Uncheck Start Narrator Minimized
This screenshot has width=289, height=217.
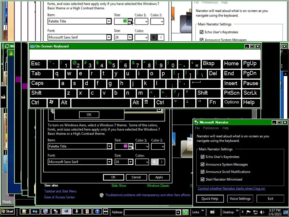pos(202,179)
